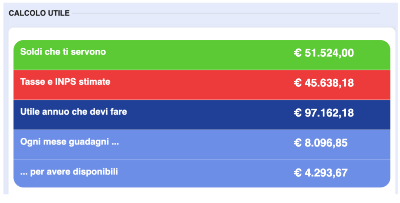400x203 pixels.
Task: Click the "Tasse e INPS stimate" label
Action: tap(65, 82)
